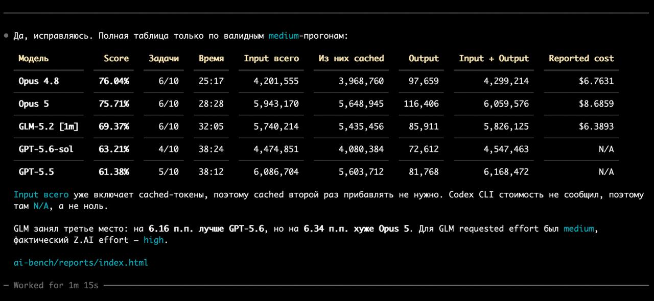The height and width of the screenshot is (301, 654).
Task: Click the Input + Output header
Action: [494, 58]
